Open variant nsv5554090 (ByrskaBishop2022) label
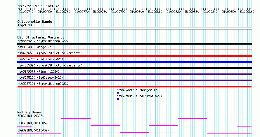 click(x=43, y=41)
